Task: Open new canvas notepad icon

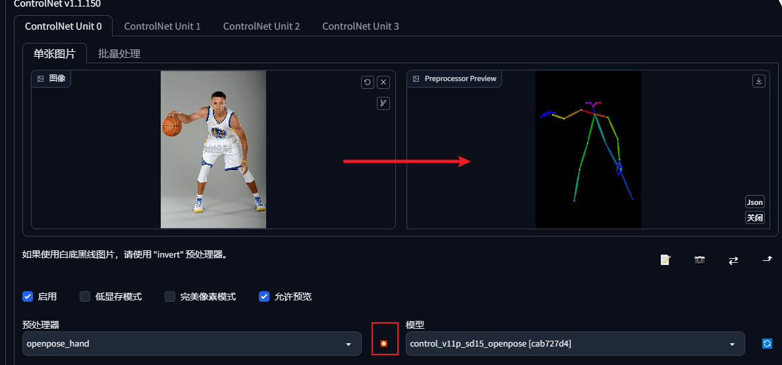Action: pyautogui.click(x=665, y=260)
